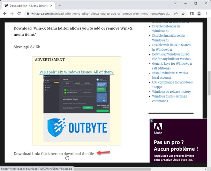Screen dimensions: 211x171
Task: Click the horizontal scrollbar thumb
Action: tap(112, 169)
